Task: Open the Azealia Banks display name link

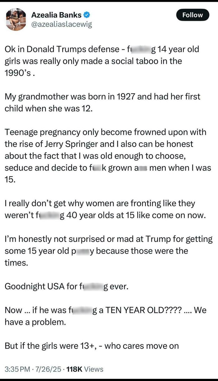Action: pyautogui.click(x=56, y=14)
